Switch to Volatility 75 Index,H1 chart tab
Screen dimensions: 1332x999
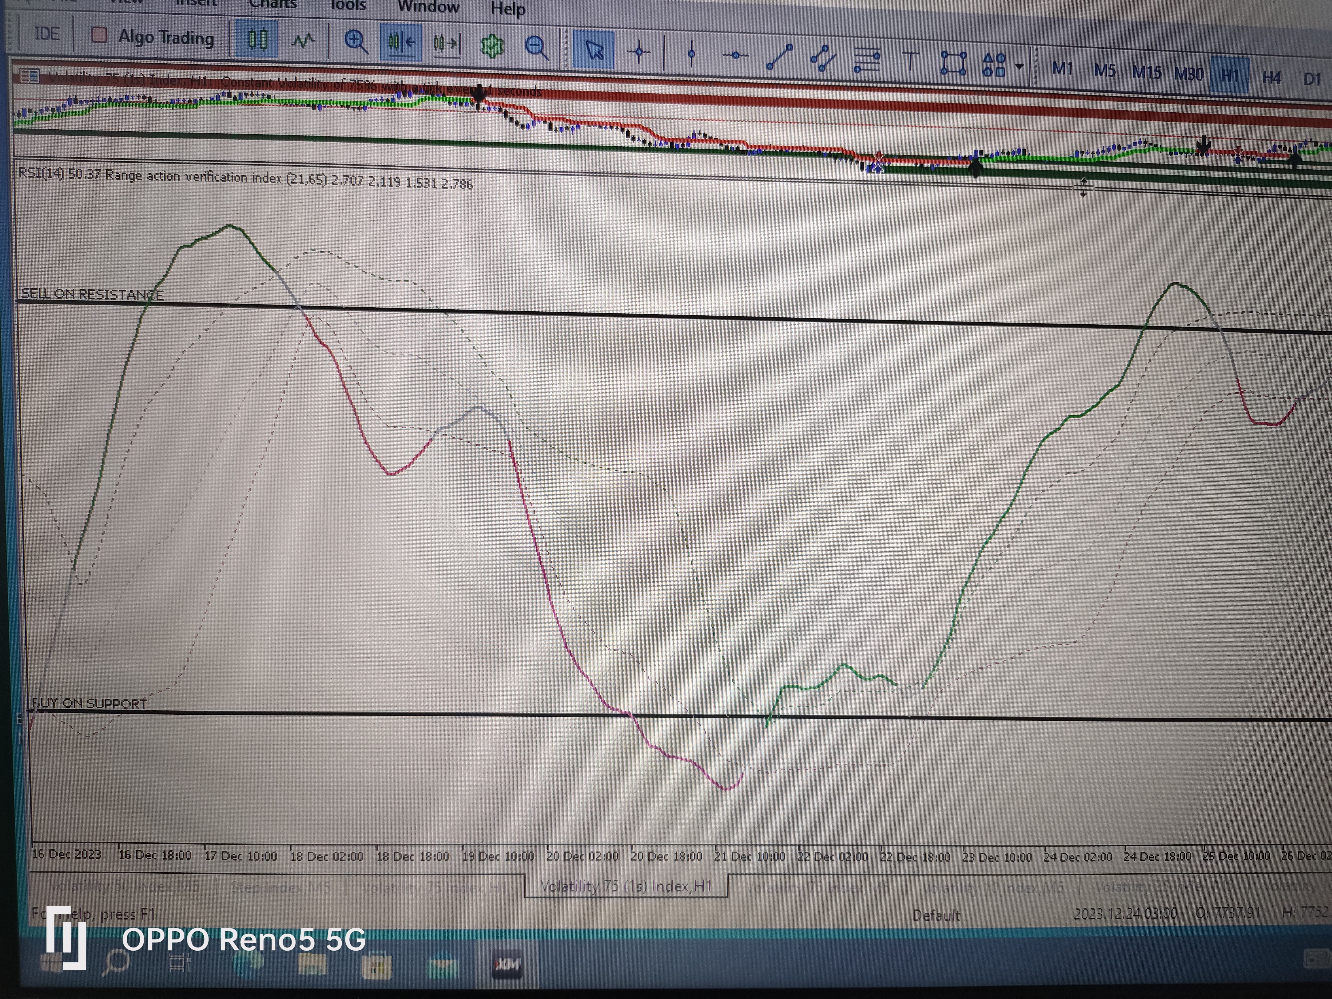[x=434, y=887]
